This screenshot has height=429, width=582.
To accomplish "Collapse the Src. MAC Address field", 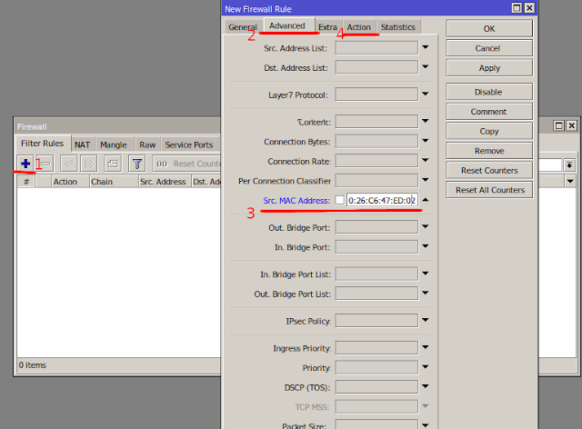I will (x=426, y=200).
